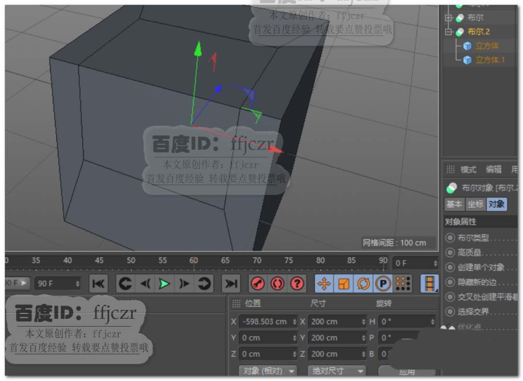Toggle the 创建单个对象 radio dot
The image size is (523, 381).
[450, 268]
